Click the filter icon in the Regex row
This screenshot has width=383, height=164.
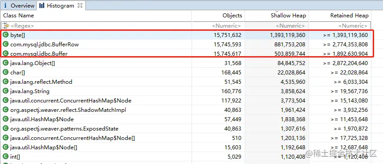[6, 25]
